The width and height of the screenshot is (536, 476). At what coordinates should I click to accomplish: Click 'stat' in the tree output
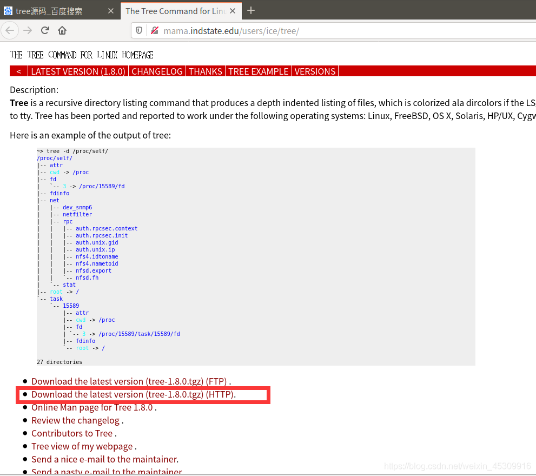pyautogui.click(x=69, y=285)
